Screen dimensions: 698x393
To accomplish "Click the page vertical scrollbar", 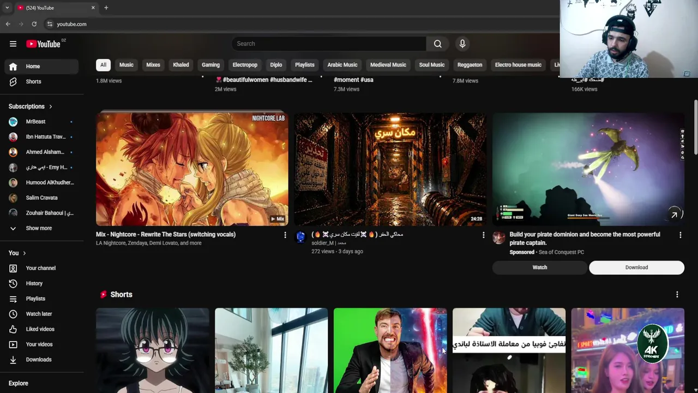I will point(695,127).
